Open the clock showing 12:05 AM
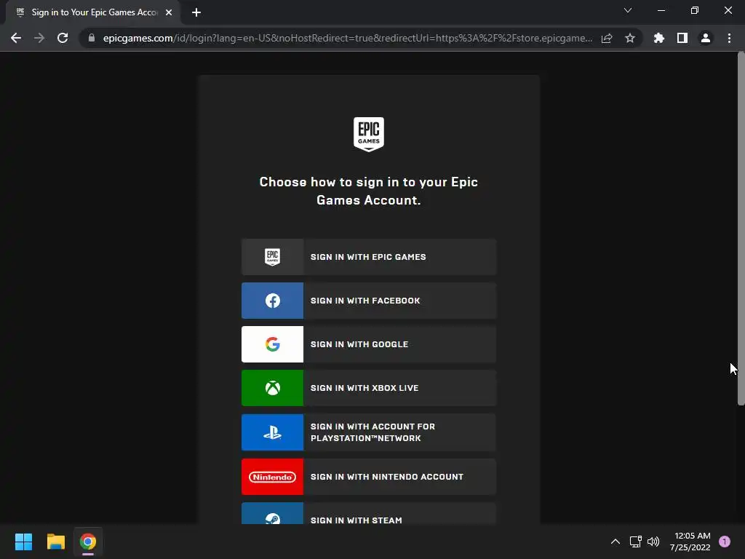The image size is (745, 559). (690, 542)
